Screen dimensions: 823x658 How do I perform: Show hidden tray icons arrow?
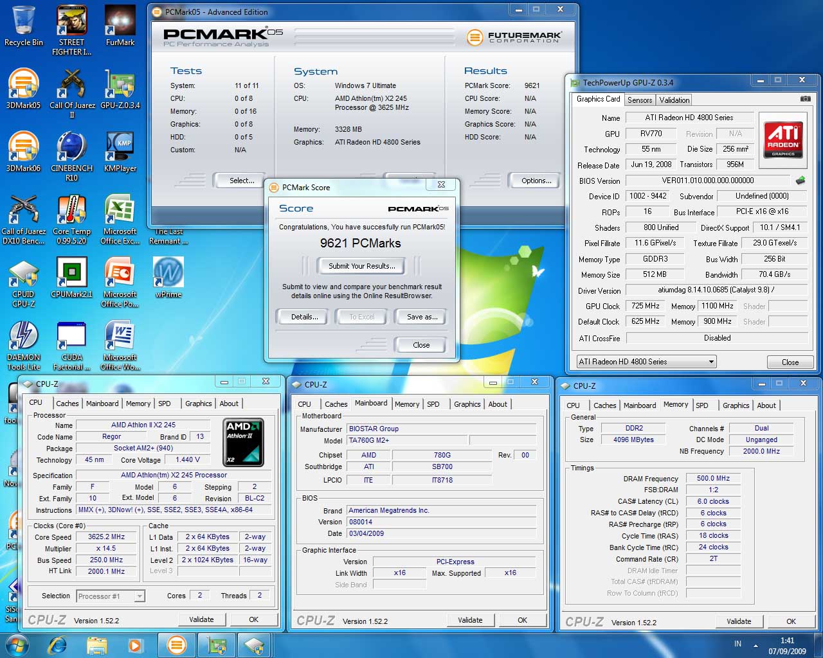756,645
